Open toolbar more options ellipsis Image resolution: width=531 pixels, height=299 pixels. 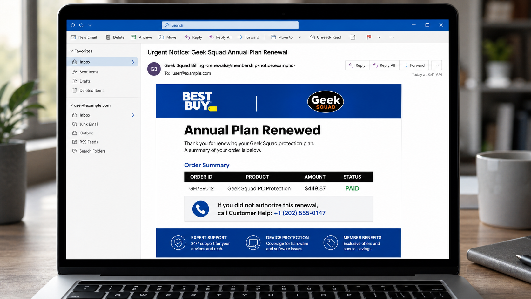tap(392, 37)
